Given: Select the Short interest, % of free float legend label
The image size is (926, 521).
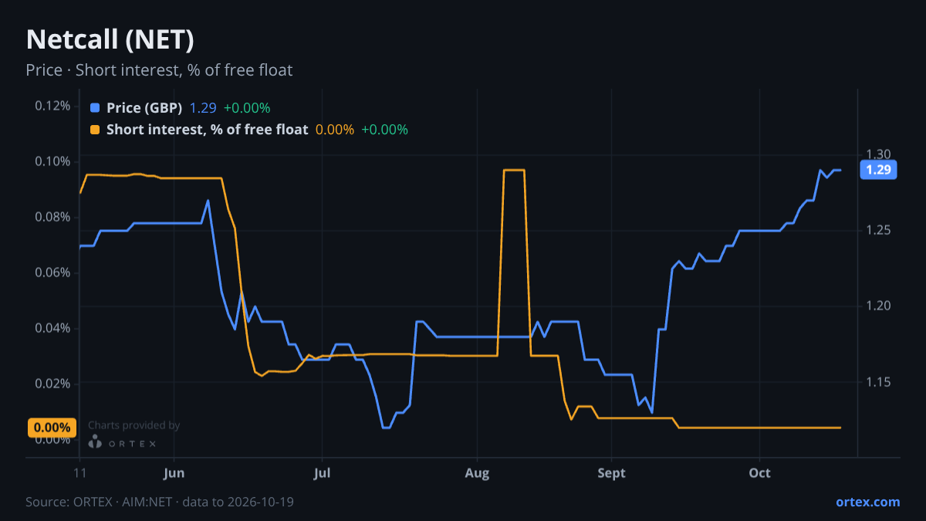Looking at the screenshot, I should [207, 130].
